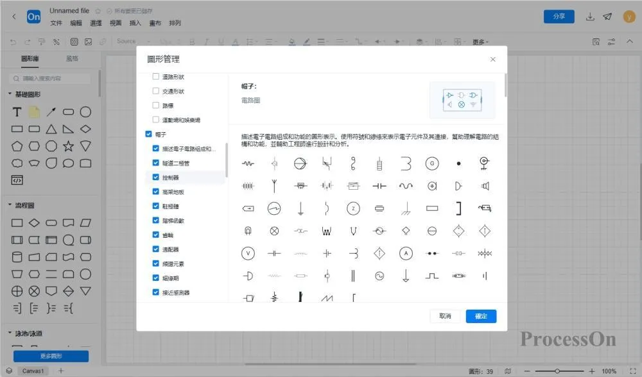The height and width of the screenshot is (377, 642).
Task: Click the shape search input field
Action: coord(49,78)
